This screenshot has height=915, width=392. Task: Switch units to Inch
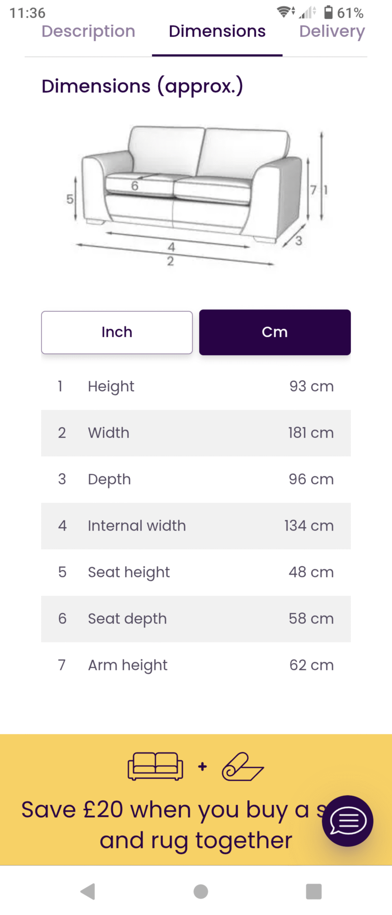pyautogui.click(x=117, y=332)
